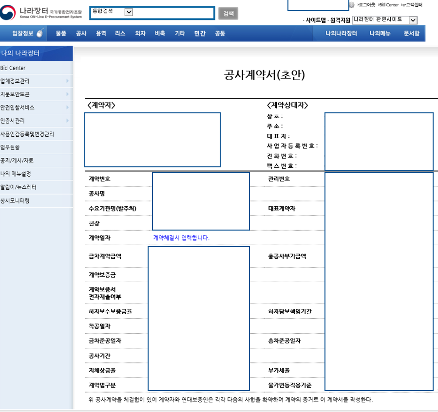Select 안전입찰서비스 in the sidebar
The image size is (438, 412).
[x=18, y=107]
